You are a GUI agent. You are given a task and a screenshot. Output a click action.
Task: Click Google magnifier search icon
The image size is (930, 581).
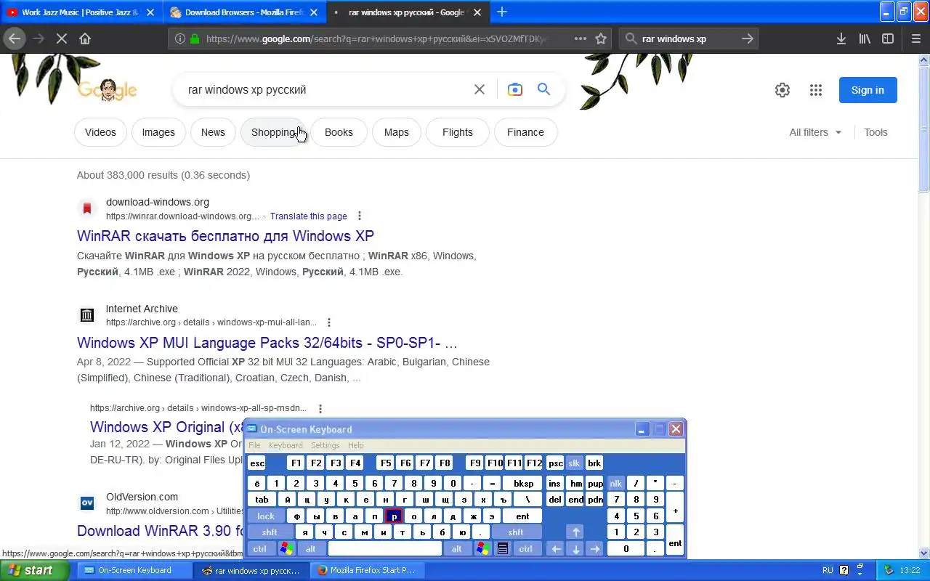543,89
